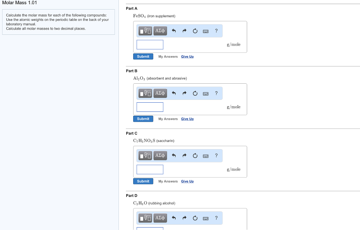The image size is (360, 230).
Task: Give up on Part C
Action: pos(187,181)
